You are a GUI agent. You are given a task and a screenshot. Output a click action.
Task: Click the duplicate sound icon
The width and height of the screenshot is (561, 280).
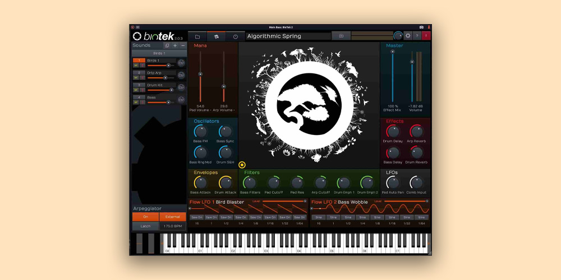point(167,45)
